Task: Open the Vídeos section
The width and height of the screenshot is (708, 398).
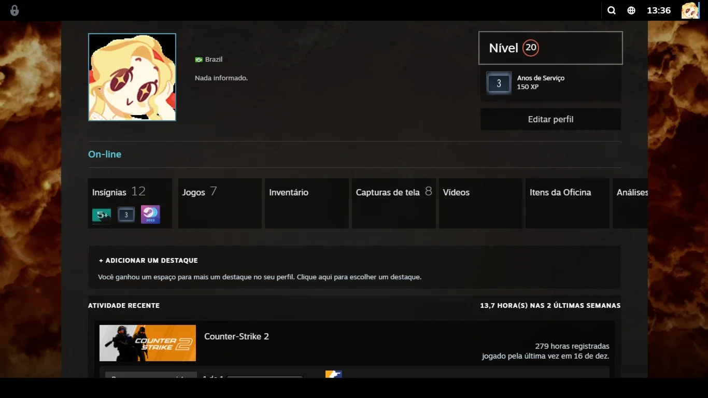Action: [480, 203]
